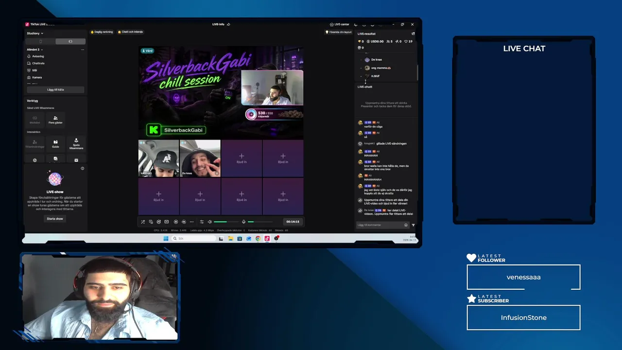Pop out the LIVE-resultat panel
This screenshot has width=622, height=350.
[x=413, y=34]
